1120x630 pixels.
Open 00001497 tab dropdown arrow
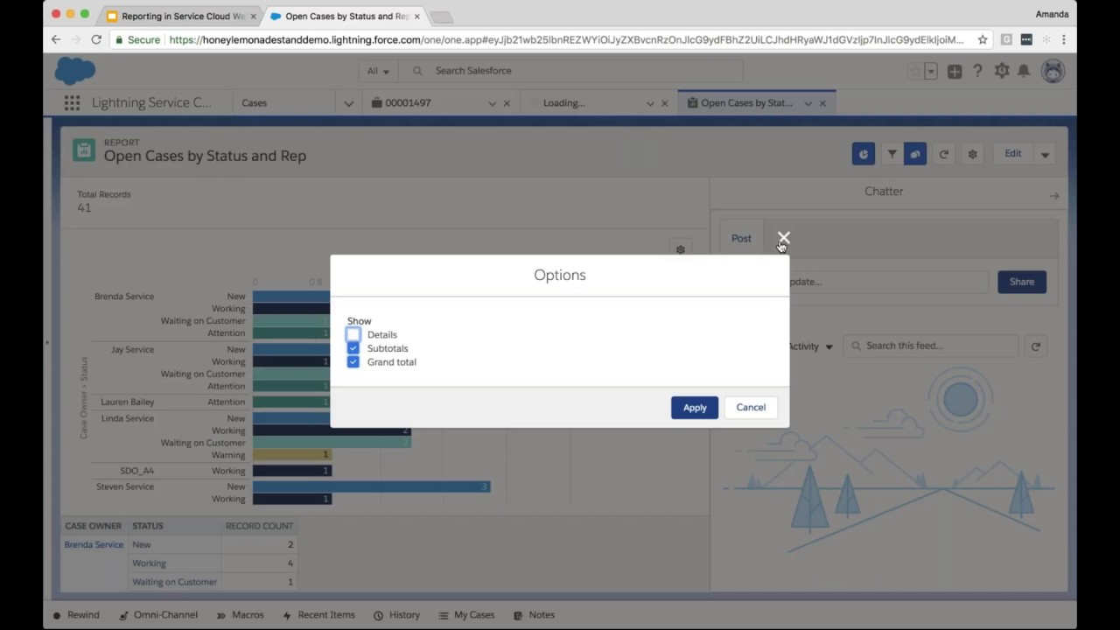tap(492, 103)
